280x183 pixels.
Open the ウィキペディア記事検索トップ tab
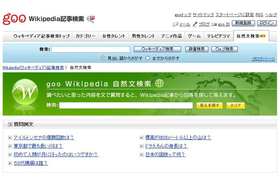coord(42,36)
